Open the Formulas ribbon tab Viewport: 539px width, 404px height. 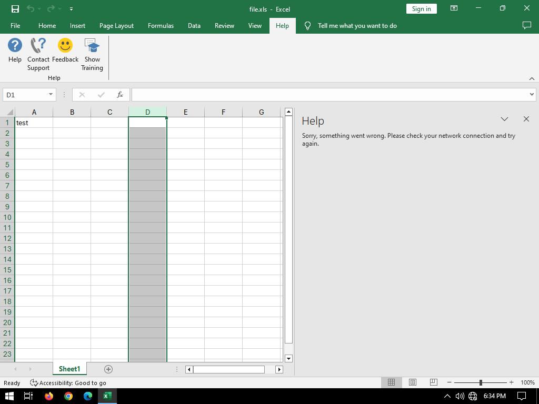coord(161,26)
